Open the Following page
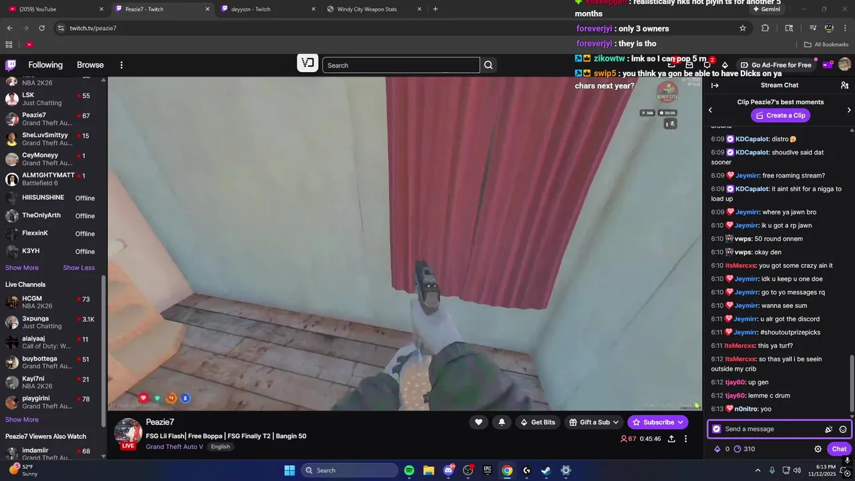The width and height of the screenshot is (855, 481). pos(45,65)
